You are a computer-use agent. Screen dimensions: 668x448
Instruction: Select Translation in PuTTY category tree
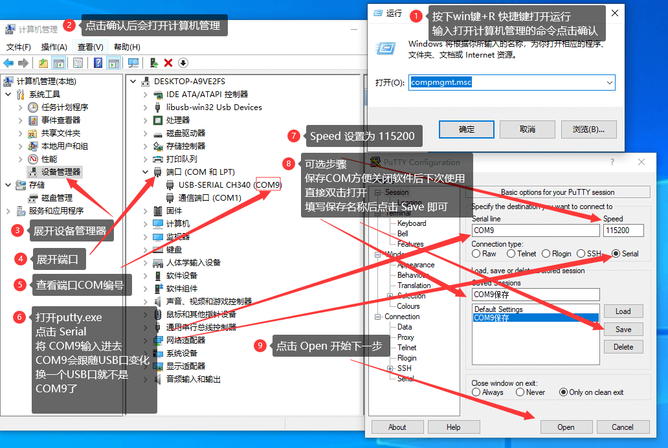[414, 286]
